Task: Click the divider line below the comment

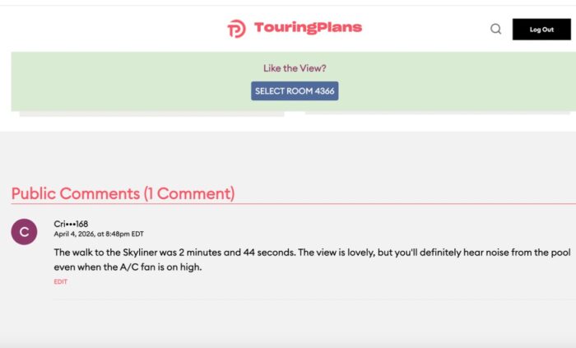Action: coord(313,299)
